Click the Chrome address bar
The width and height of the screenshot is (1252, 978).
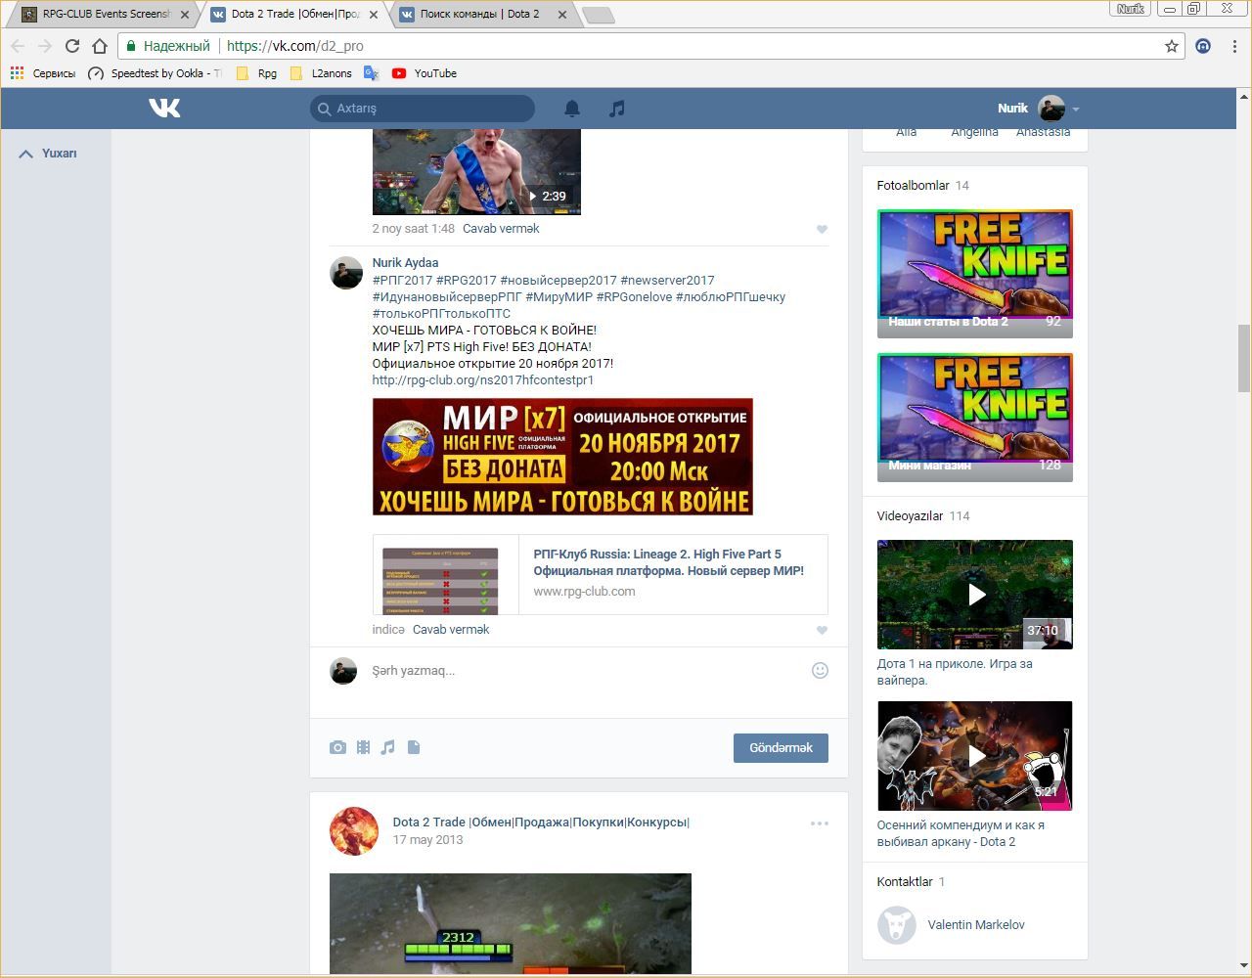(x=650, y=46)
